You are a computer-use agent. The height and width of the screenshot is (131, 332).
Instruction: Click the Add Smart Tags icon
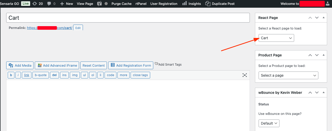pos(156,64)
